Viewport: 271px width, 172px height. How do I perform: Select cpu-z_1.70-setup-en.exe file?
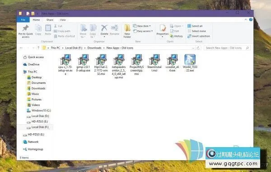pyautogui.click(x=65, y=65)
